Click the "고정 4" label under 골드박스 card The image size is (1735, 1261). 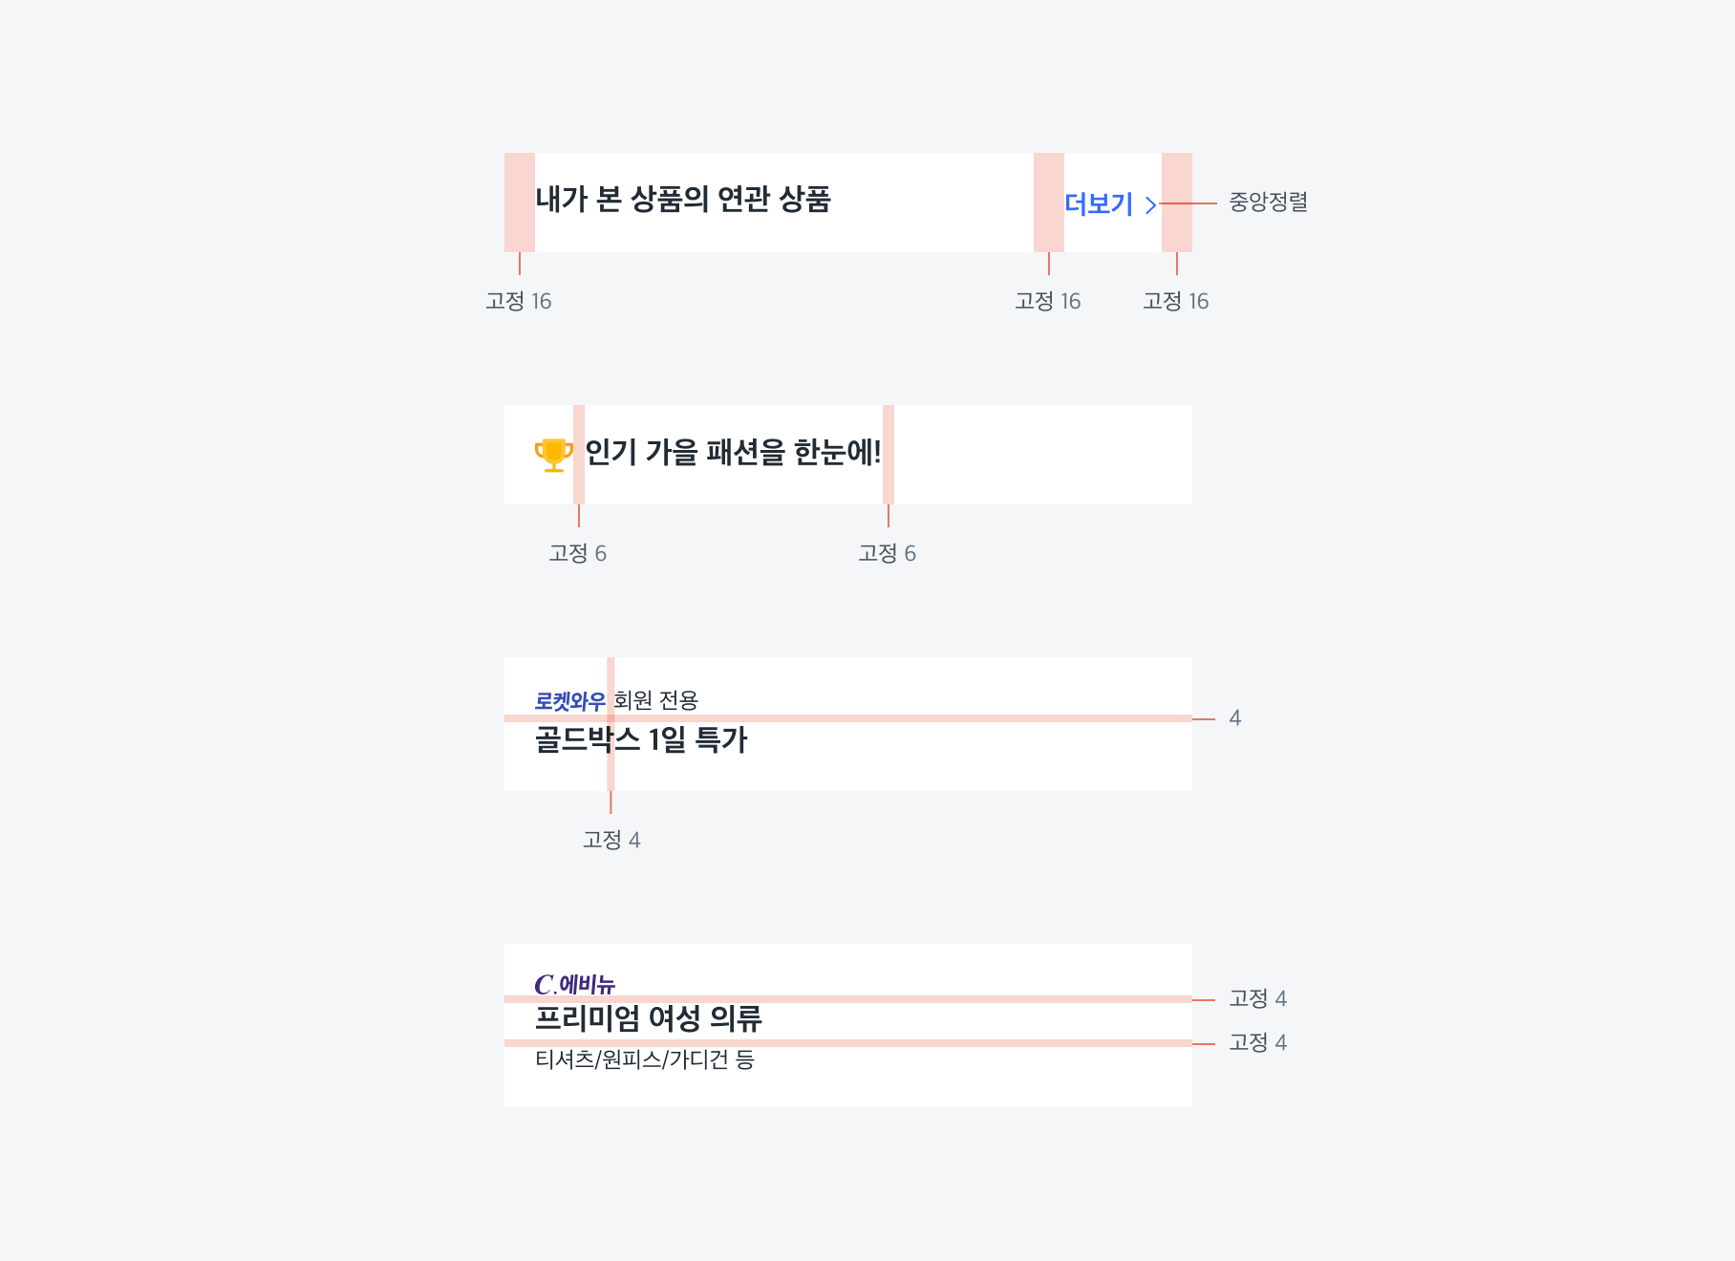click(611, 841)
